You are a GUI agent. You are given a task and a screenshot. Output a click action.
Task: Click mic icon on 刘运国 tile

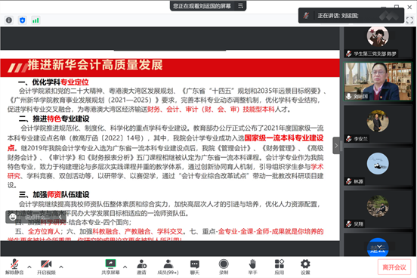349,96
